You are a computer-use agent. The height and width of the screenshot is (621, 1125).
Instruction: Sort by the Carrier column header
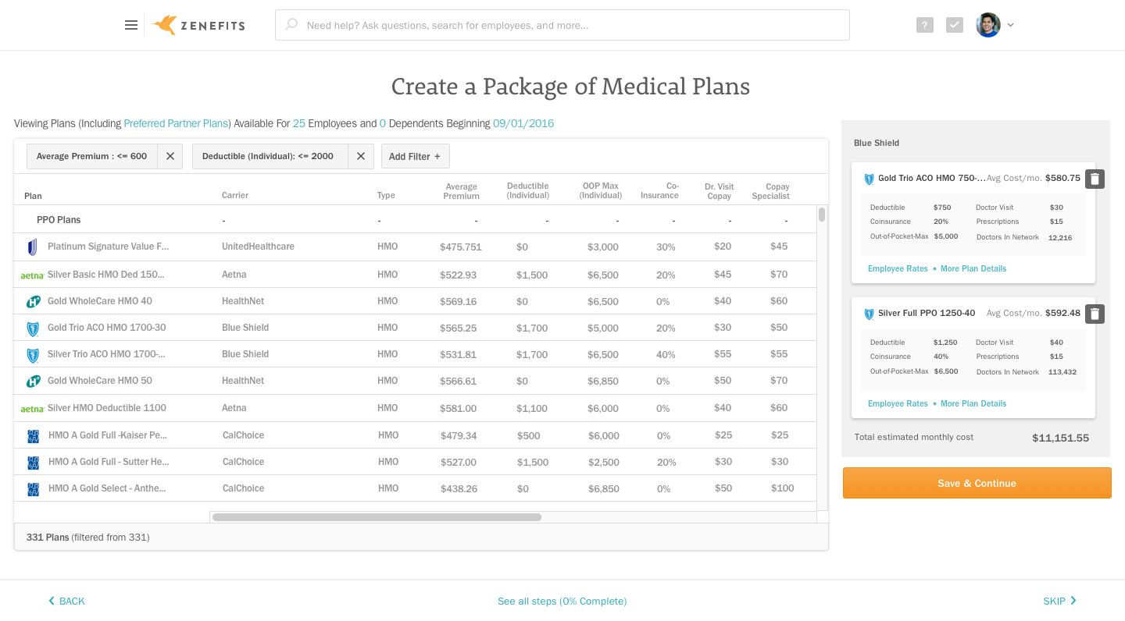pyautogui.click(x=235, y=195)
